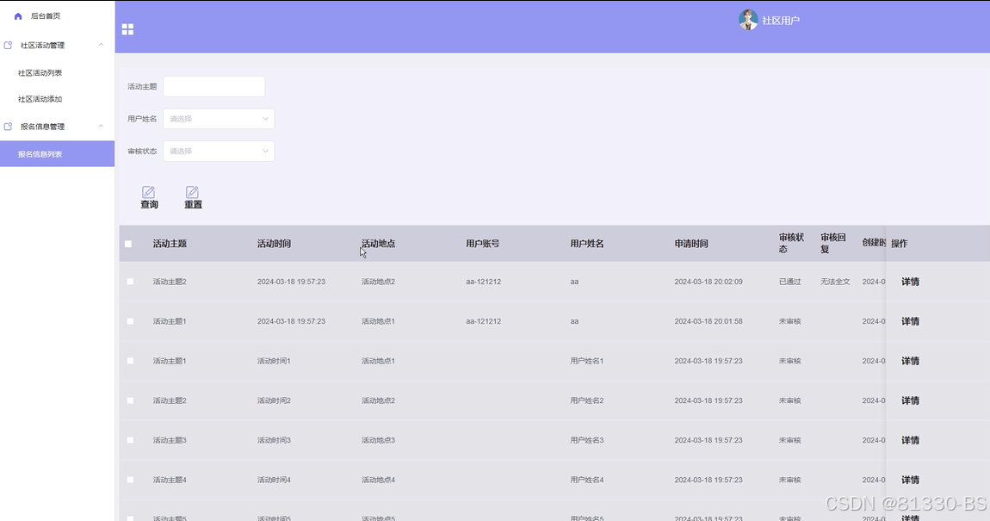The width and height of the screenshot is (990, 521).
Task: Go to 后台首页
Action: tap(46, 16)
